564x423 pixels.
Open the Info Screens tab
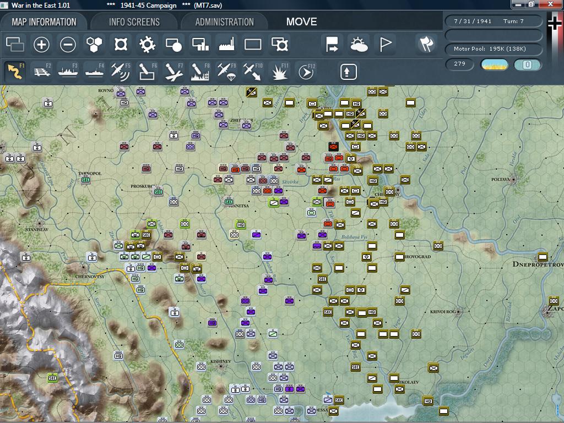tap(134, 22)
